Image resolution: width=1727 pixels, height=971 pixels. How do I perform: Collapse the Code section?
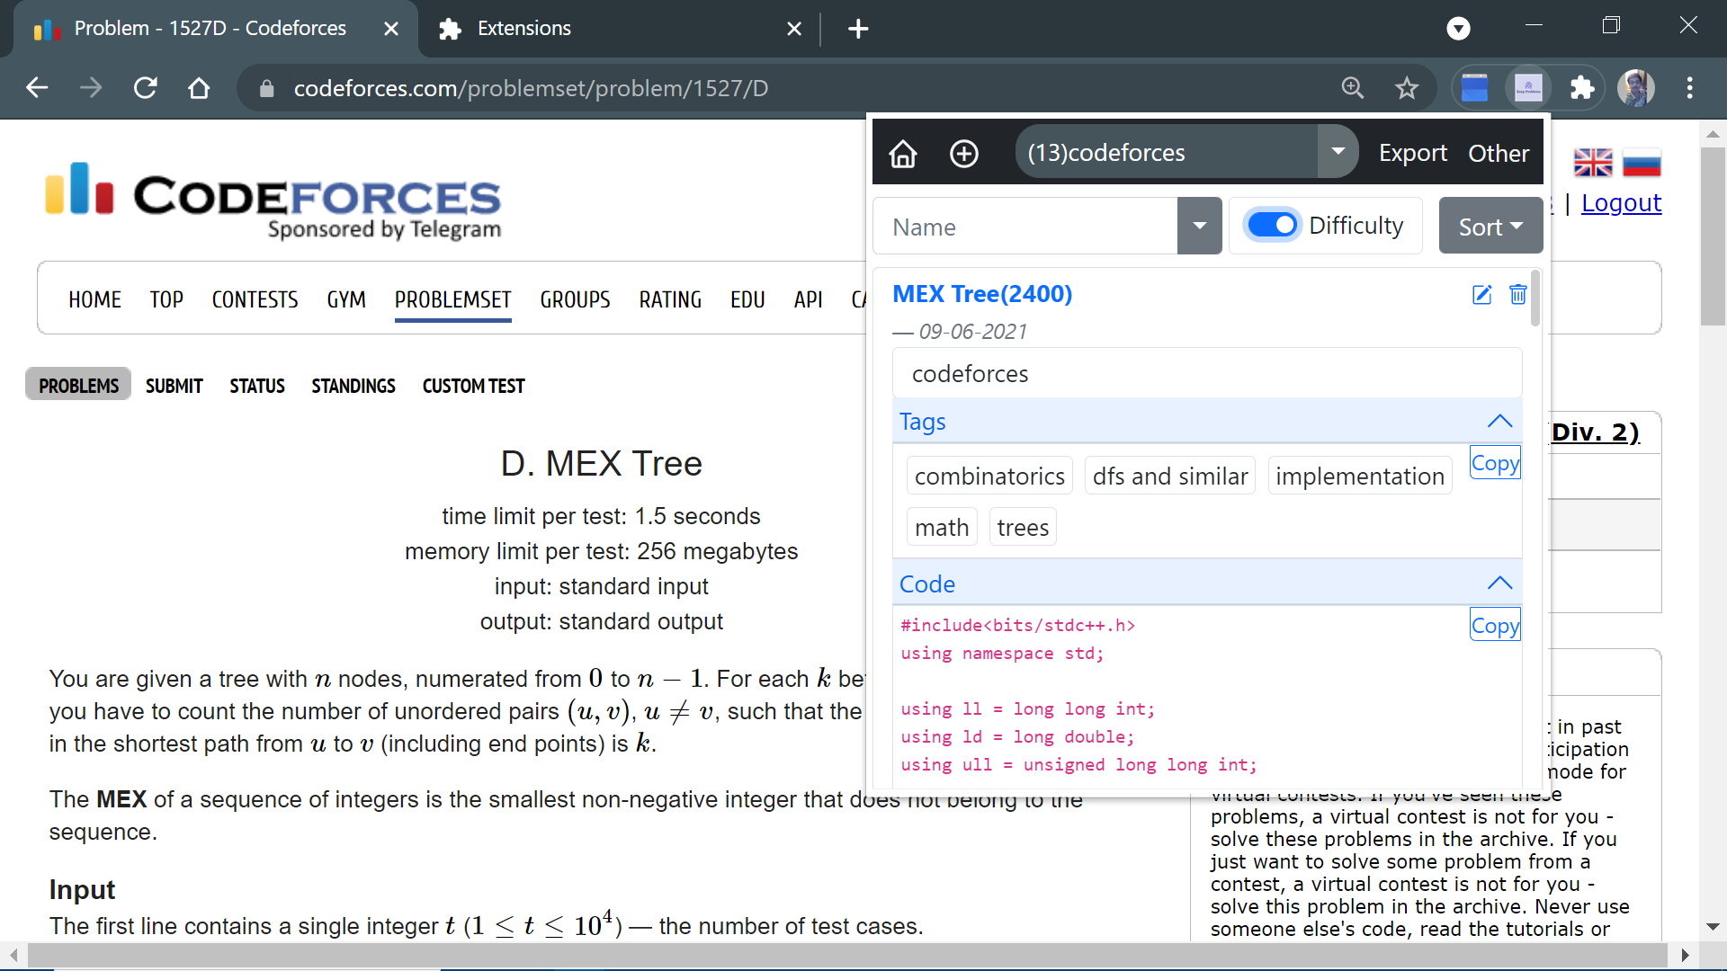coord(1499,583)
